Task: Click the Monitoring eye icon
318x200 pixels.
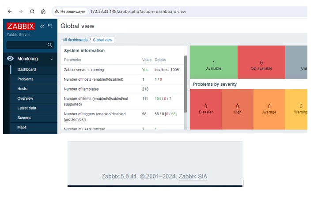Action: tap(11, 59)
